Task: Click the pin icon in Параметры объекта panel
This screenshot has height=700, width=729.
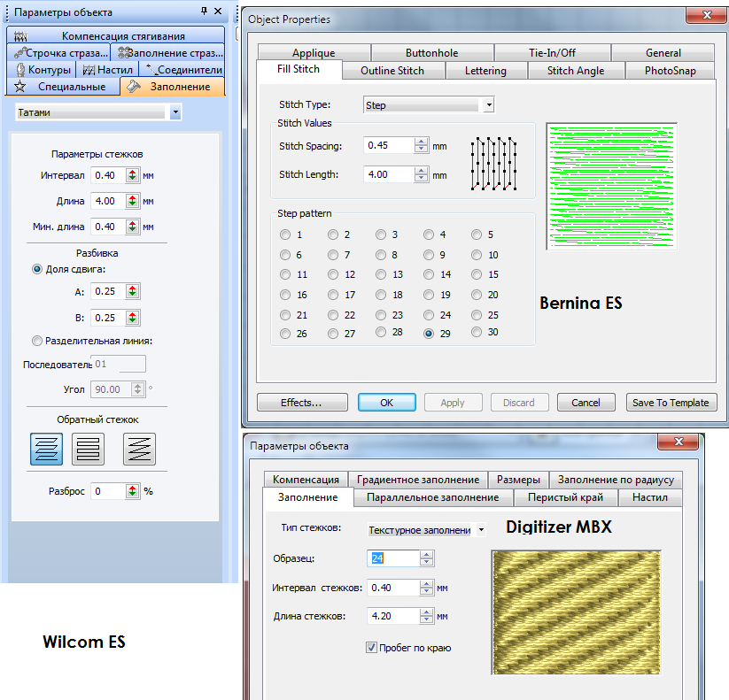Action: click(205, 12)
